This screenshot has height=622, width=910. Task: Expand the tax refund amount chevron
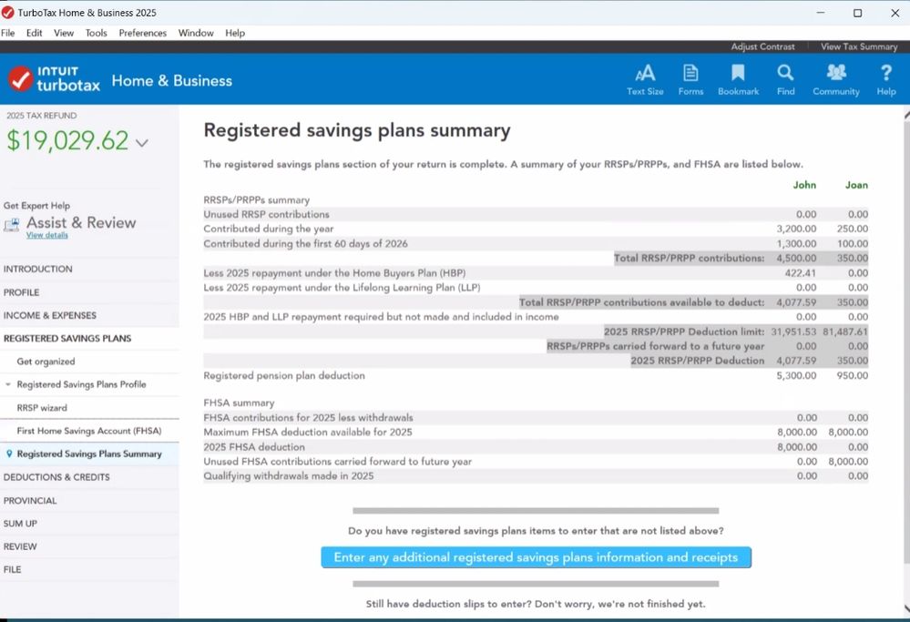(x=142, y=143)
